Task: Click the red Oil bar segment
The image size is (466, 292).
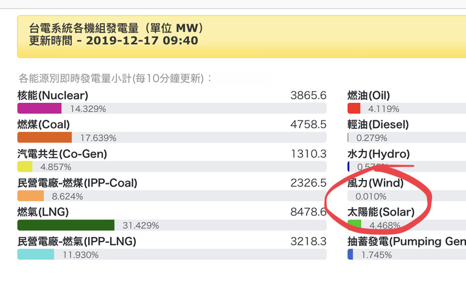Action: coord(354,108)
